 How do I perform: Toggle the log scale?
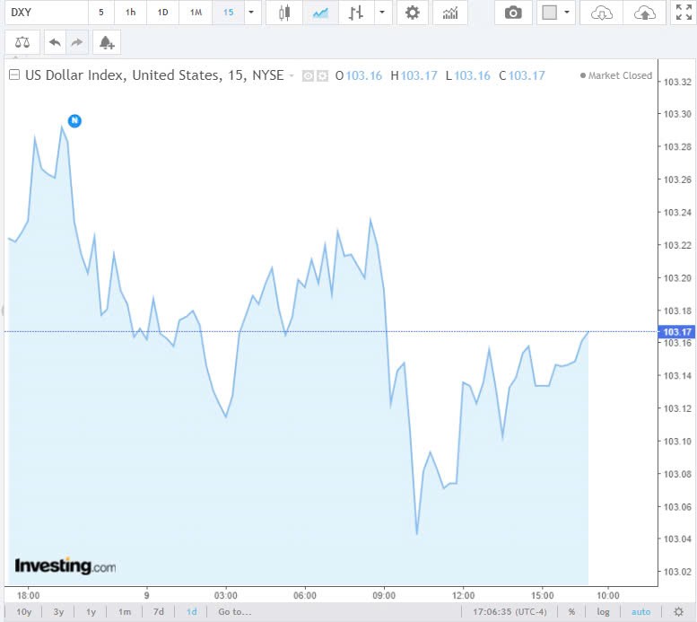(x=603, y=612)
